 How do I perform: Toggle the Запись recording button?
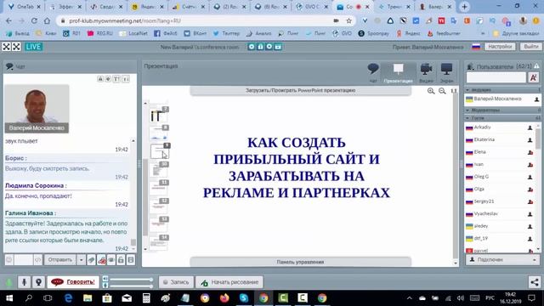pos(176,282)
